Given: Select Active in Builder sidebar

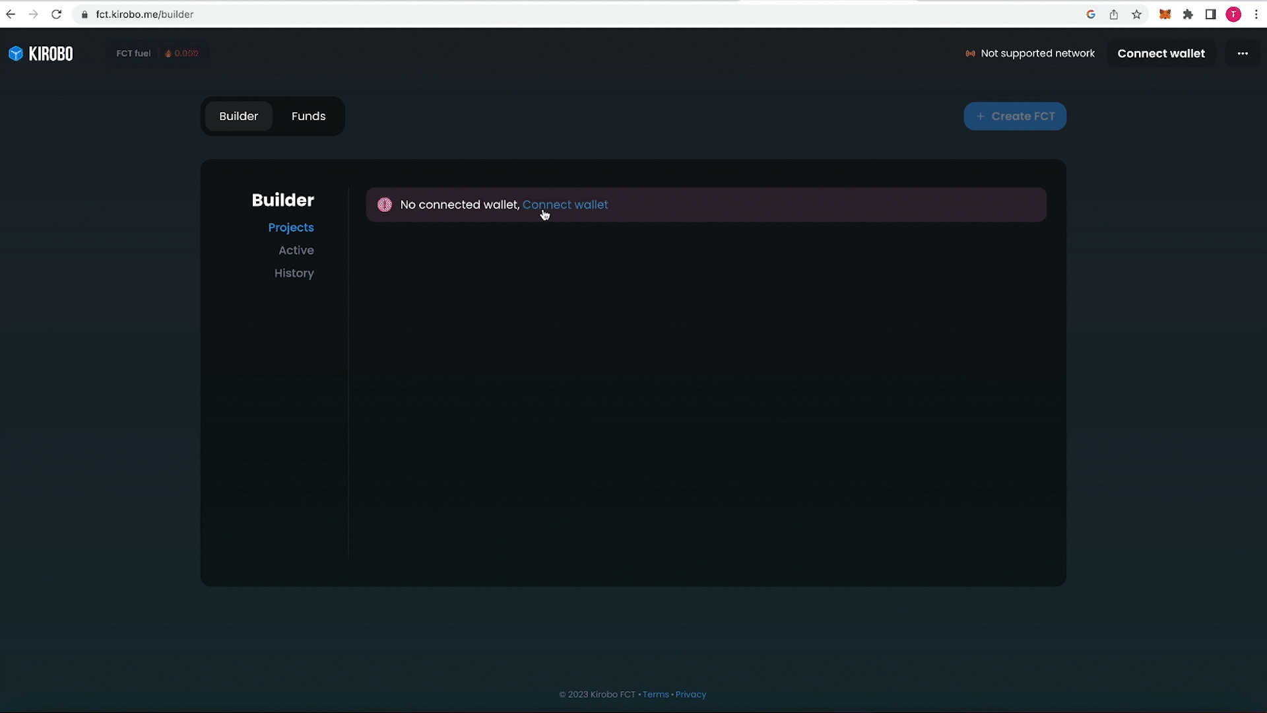Looking at the screenshot, I should coord(296,250).
